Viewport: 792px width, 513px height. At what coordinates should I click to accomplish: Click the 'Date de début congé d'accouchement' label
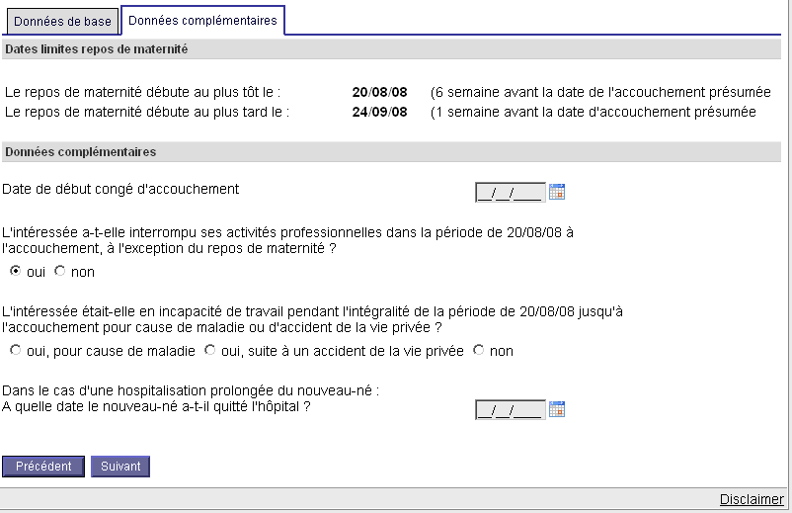120,189
